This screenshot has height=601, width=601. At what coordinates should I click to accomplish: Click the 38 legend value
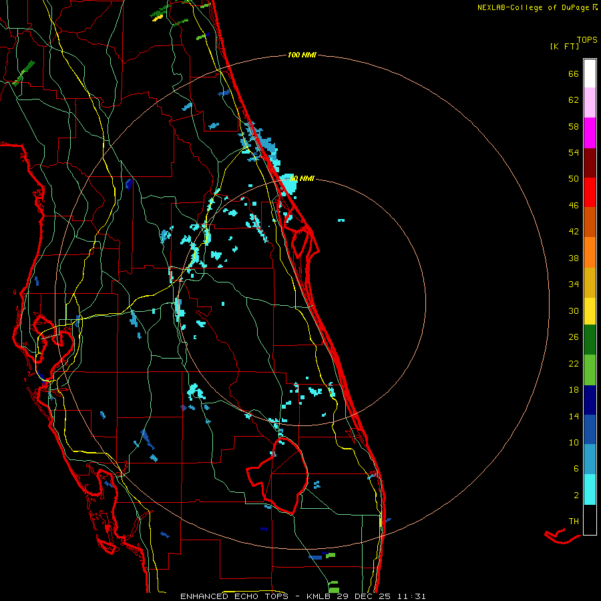[574, 258]
